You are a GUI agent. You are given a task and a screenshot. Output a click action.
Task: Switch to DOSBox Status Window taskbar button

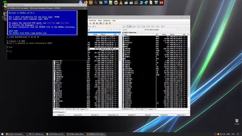76,134
